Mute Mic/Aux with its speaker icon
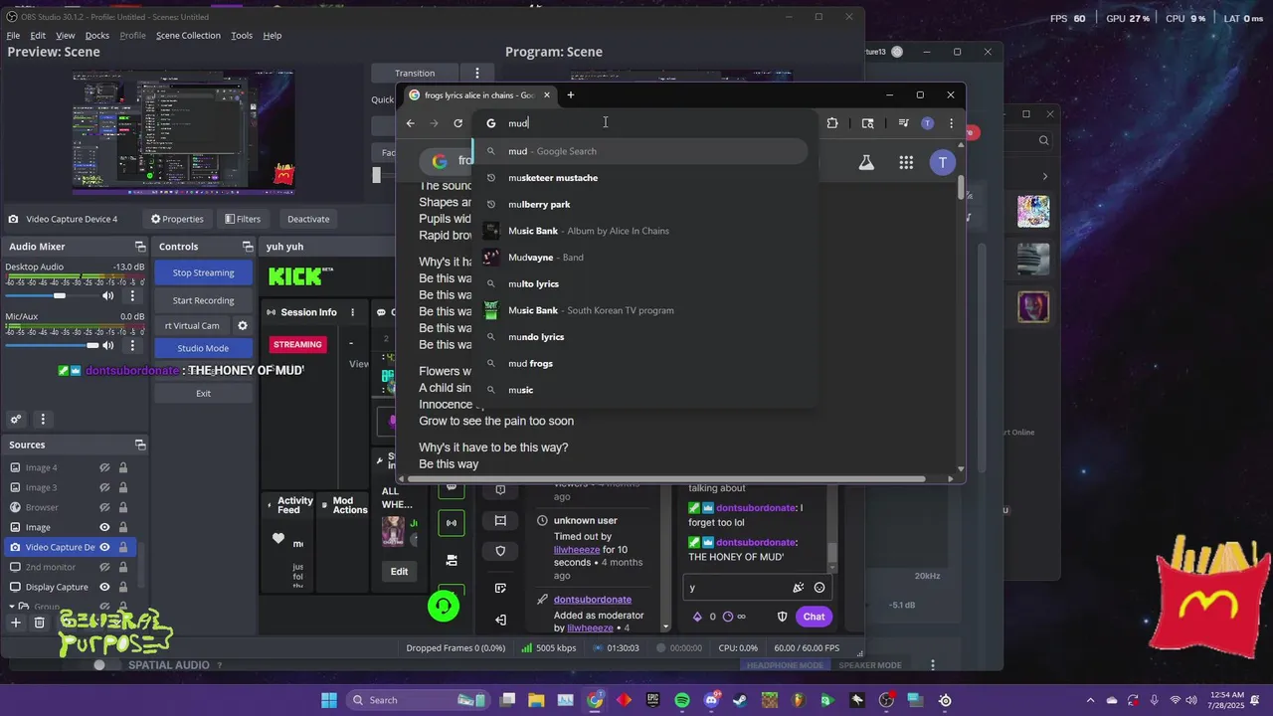Screen dimensions: 1273x716 (x=108, y=345)
